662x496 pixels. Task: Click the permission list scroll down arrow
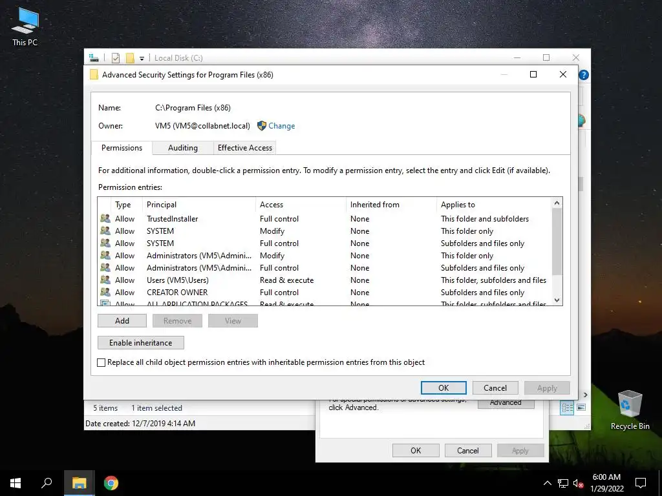coord(557,300)
